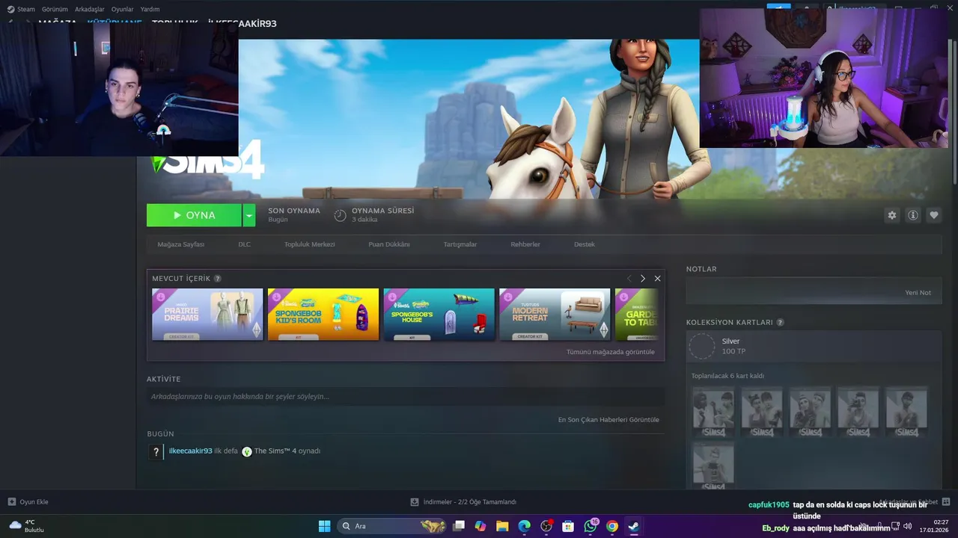This screenshot has height=538, width=958.
Task: Click the green OYNA play button
Action: [194, 215]
